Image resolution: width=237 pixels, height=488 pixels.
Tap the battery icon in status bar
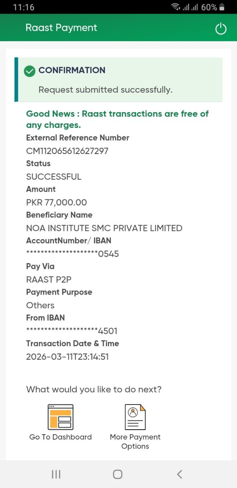click(x=222, y=7)
